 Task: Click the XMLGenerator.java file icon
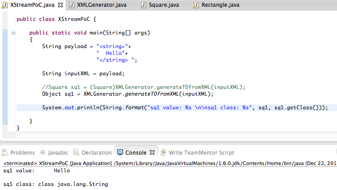click(72, 5)
